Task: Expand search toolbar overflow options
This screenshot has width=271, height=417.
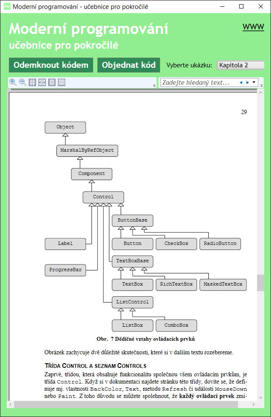Action: click(x=261, y=85)
